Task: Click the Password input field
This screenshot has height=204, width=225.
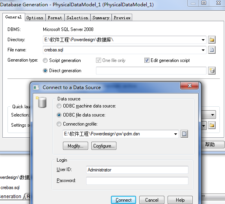Action: coord(137,181)
